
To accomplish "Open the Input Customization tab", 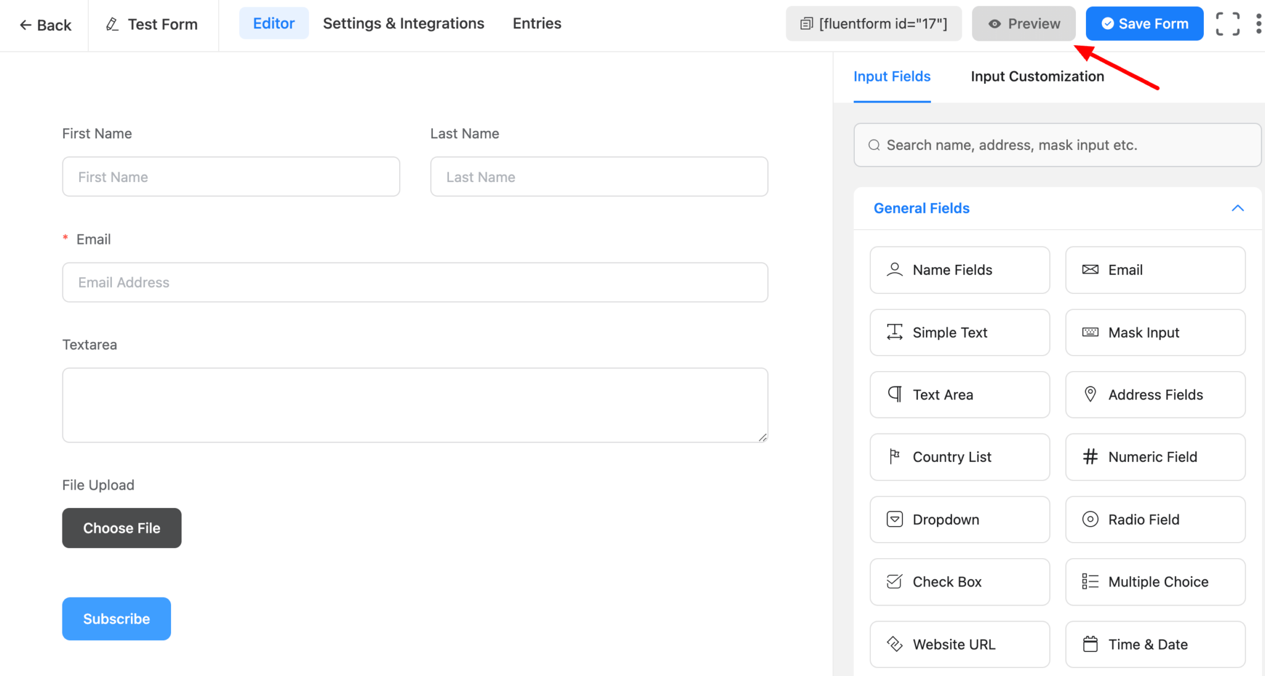I will click(1036, 76).
